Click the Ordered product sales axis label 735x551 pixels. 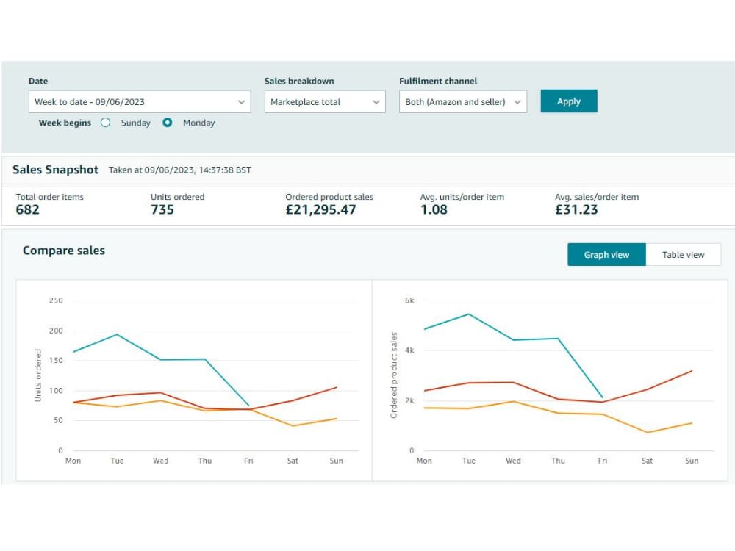click(x=394, y=375)
